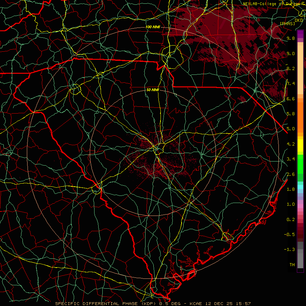Click the 0.2 value on color scale
Image resolution: width=306 pixels, height=306 pixels.
[291, 220]
